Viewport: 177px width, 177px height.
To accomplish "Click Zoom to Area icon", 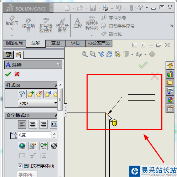I will click(x=93, y=54).
